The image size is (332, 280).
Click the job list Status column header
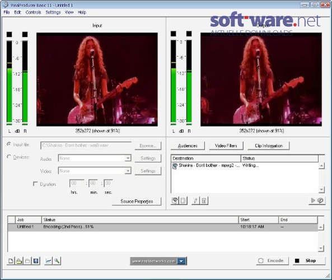(x=140, y=220)
